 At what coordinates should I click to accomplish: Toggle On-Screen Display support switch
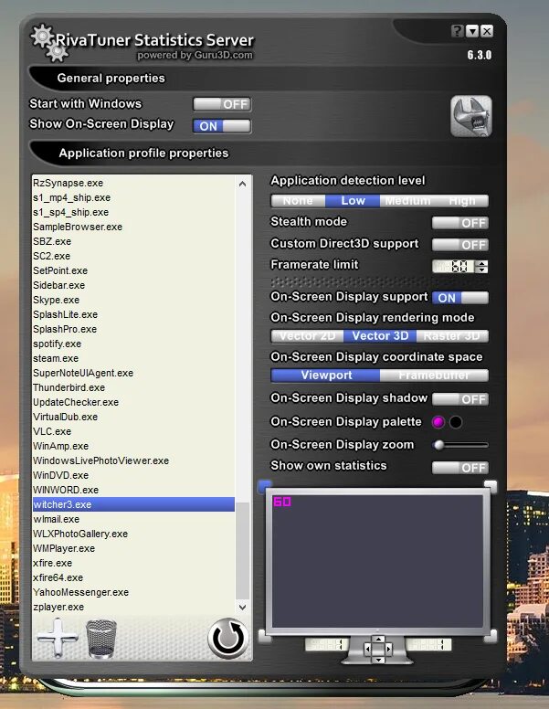click(459, 298)
